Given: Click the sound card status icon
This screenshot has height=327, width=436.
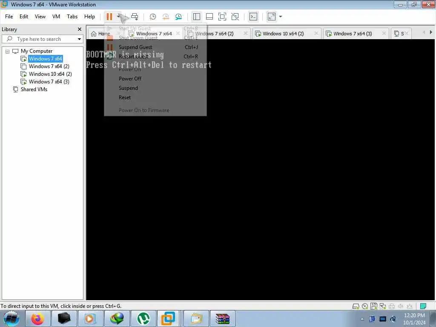Looking at the screenshot, I should (401, 307).
